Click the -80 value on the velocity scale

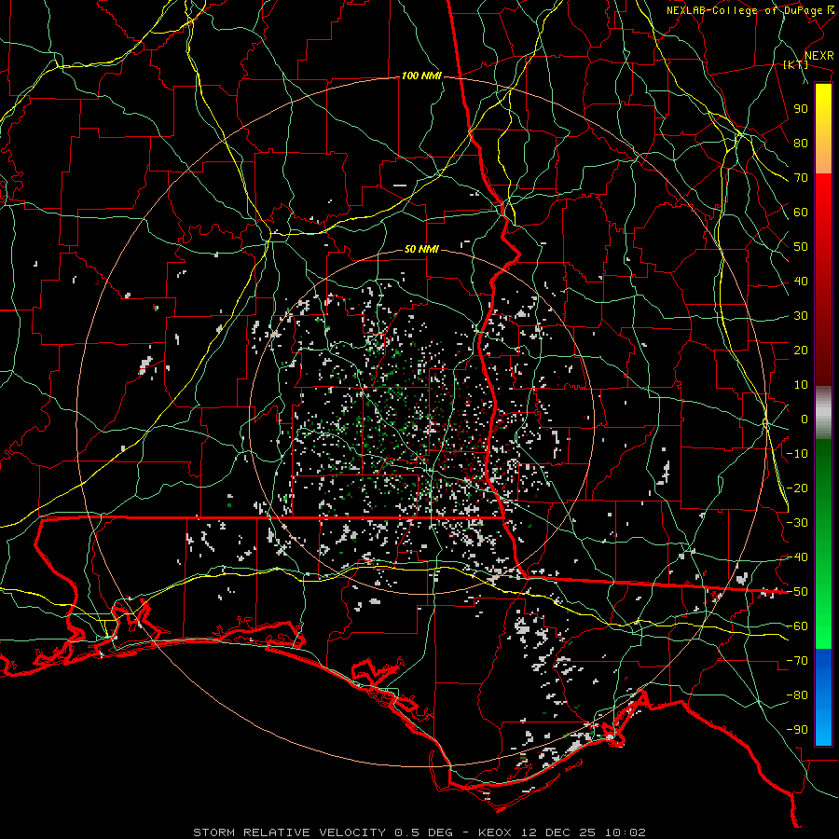(797, 695)
